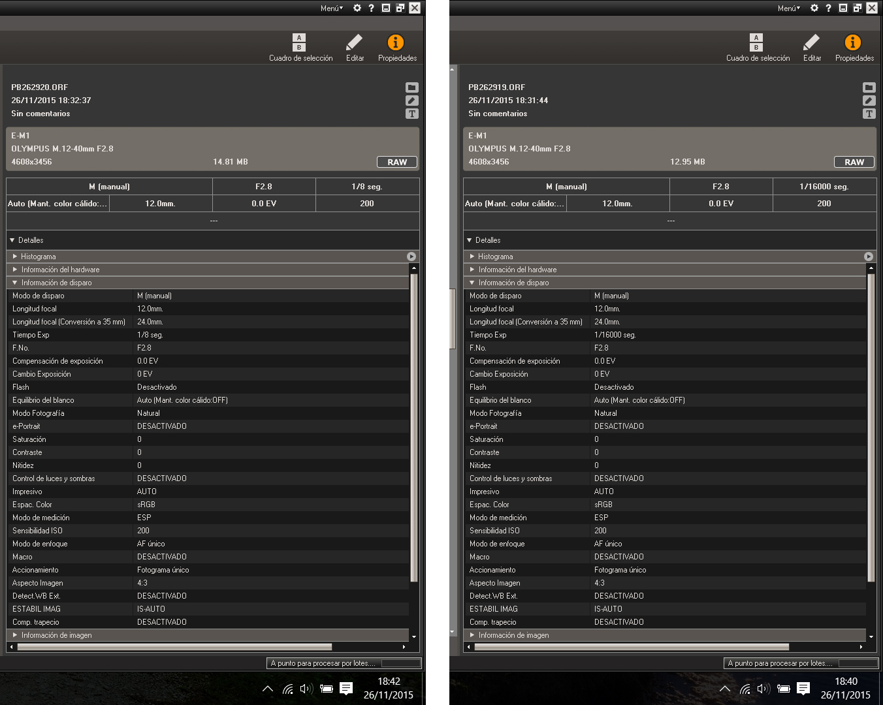Viewport: 883px width, 705px height.
Task: Select file name PB262920.ORF
Action: (40, 87)
